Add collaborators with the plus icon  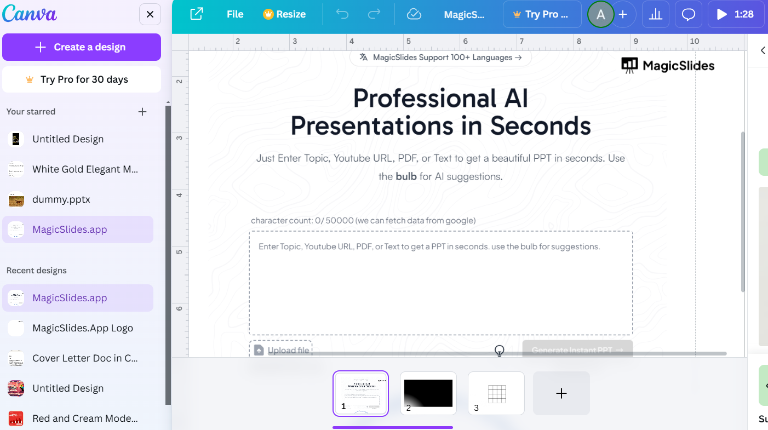(623, 15)
